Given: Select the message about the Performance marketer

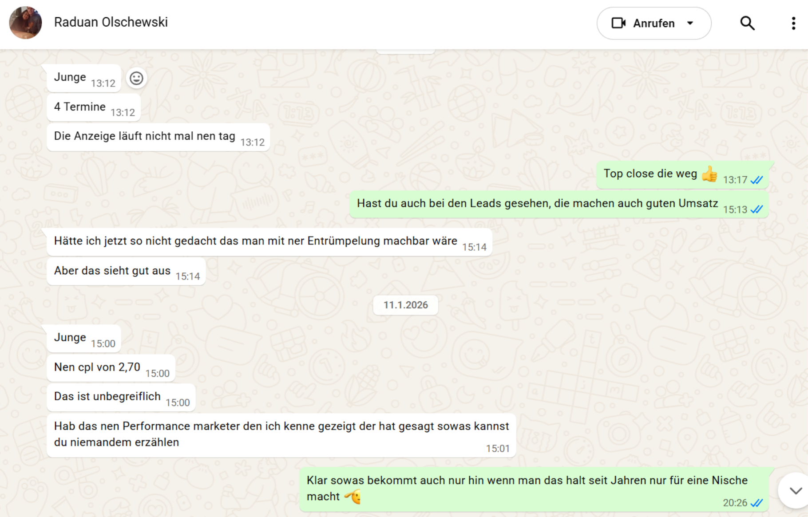Looking at the screenshot, I should 281,435.
